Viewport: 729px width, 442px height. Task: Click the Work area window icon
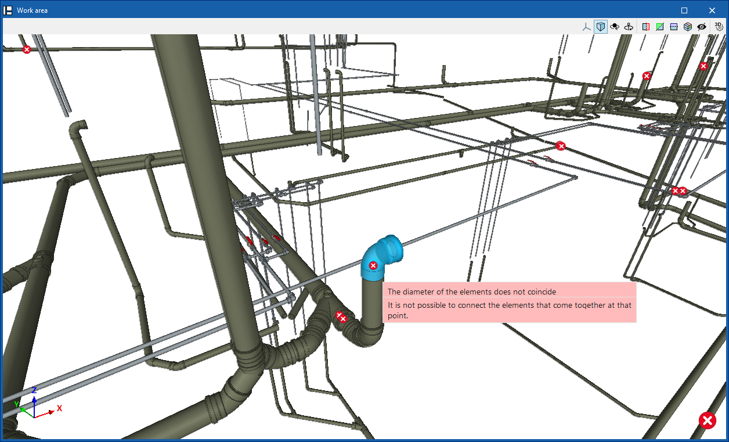[8, 10]
